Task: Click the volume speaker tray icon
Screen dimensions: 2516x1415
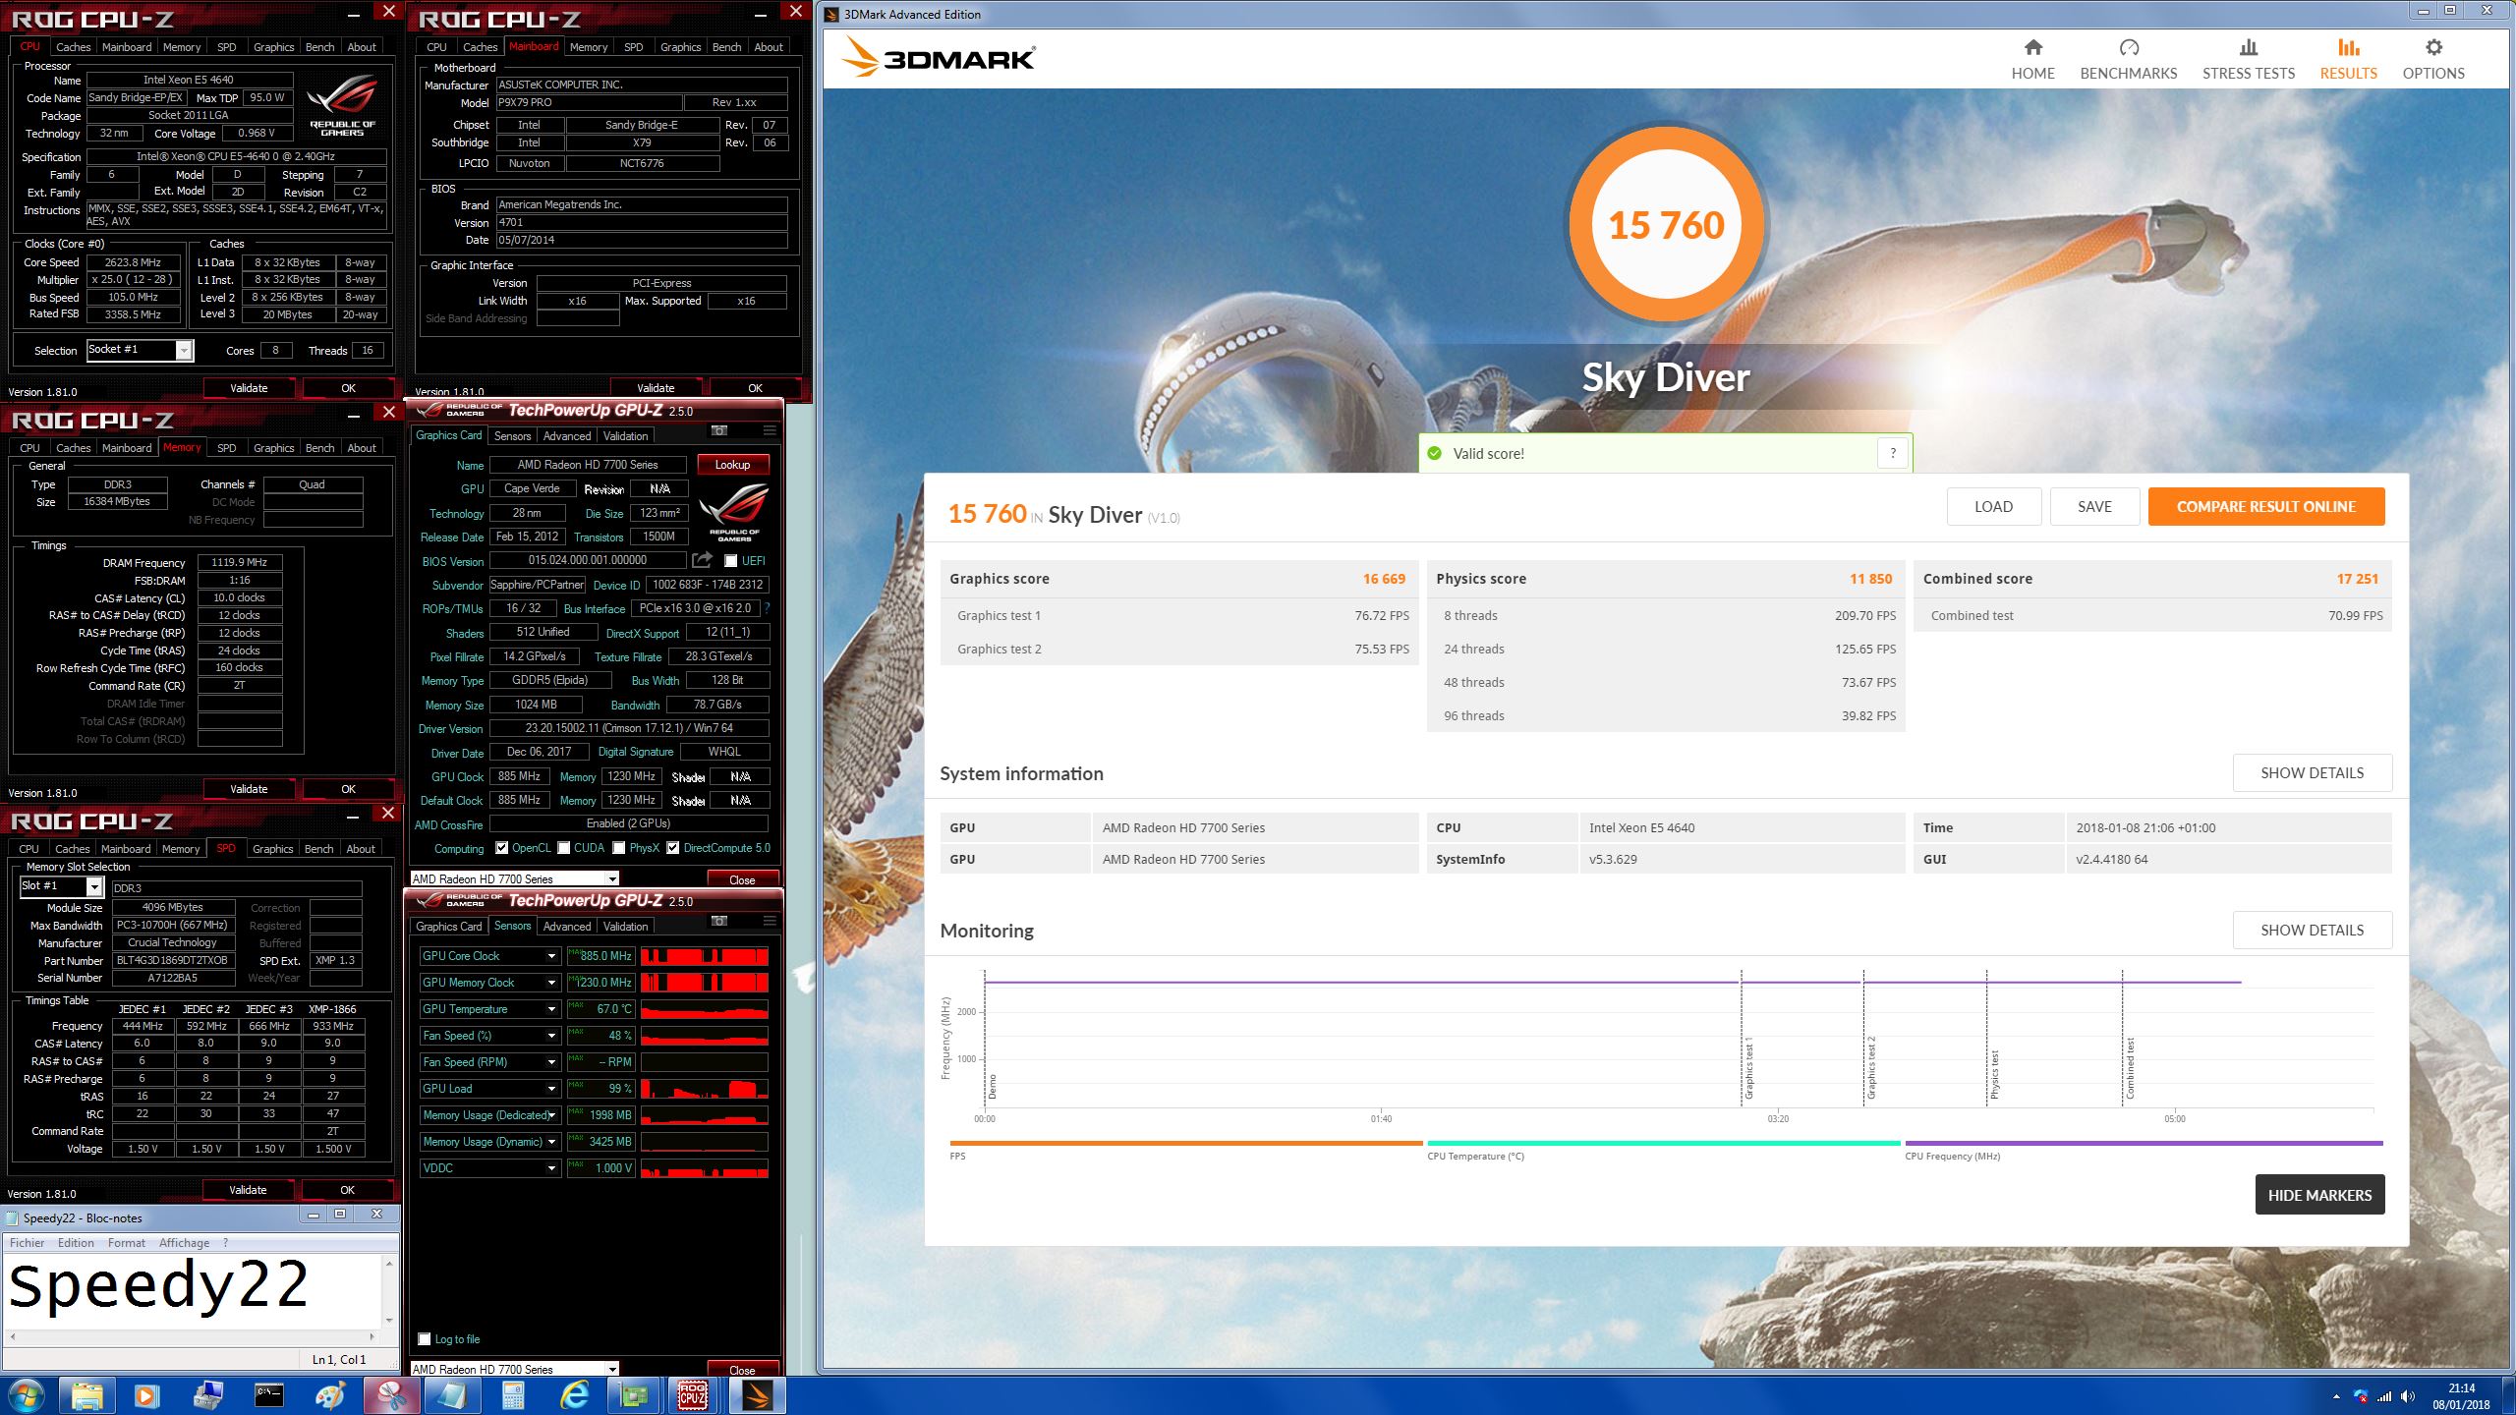Action: click(2407, 1396)
